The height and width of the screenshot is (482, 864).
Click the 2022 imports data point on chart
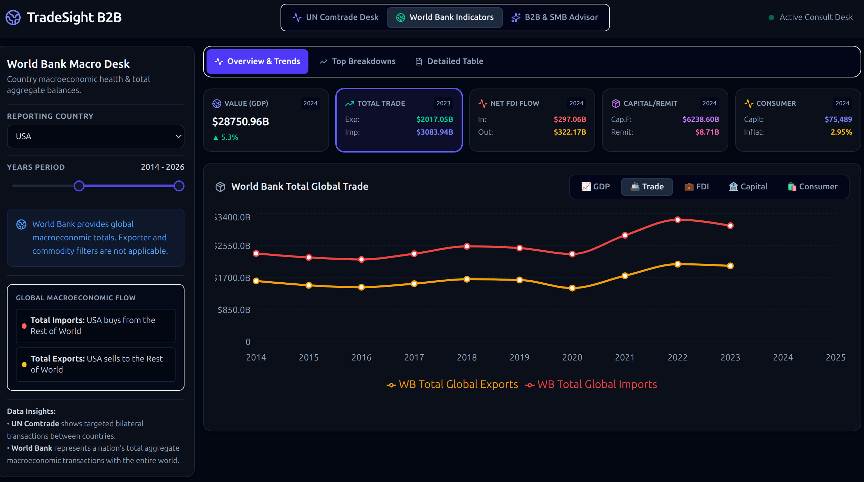[677, 220]
